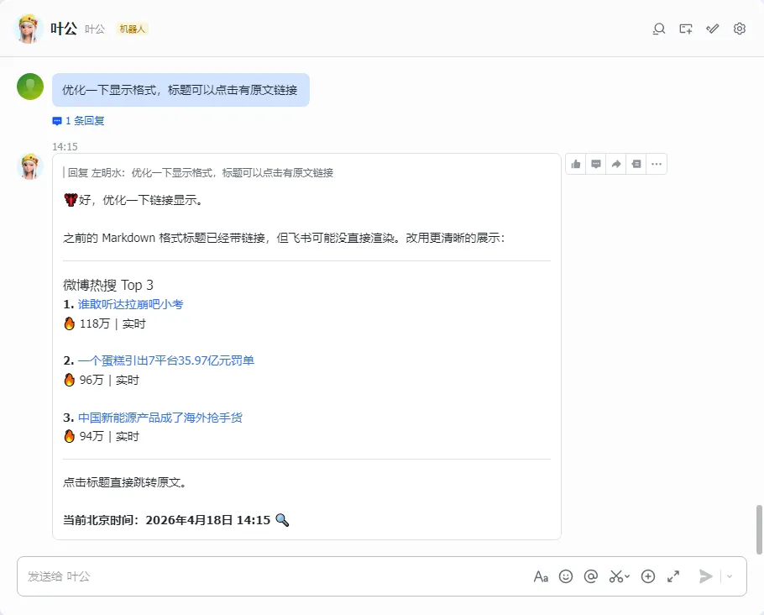Open send options dropdown arrow
Screen dimensions: 764x615
[x=730, y=576]
